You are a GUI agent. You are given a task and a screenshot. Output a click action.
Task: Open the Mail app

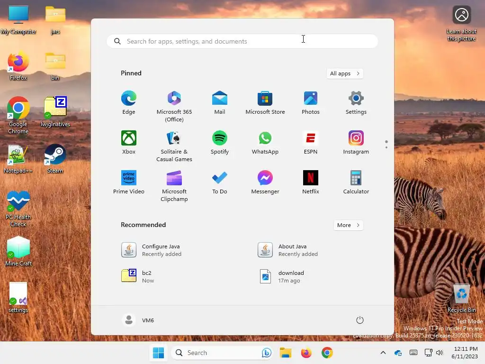click(x=220, y=103)
